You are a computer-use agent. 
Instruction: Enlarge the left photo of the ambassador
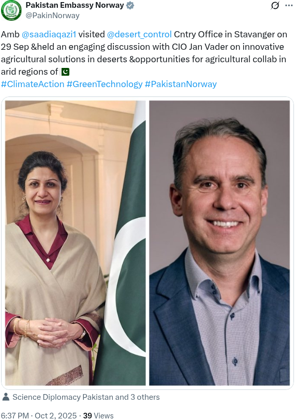click(x=76, y=243)
